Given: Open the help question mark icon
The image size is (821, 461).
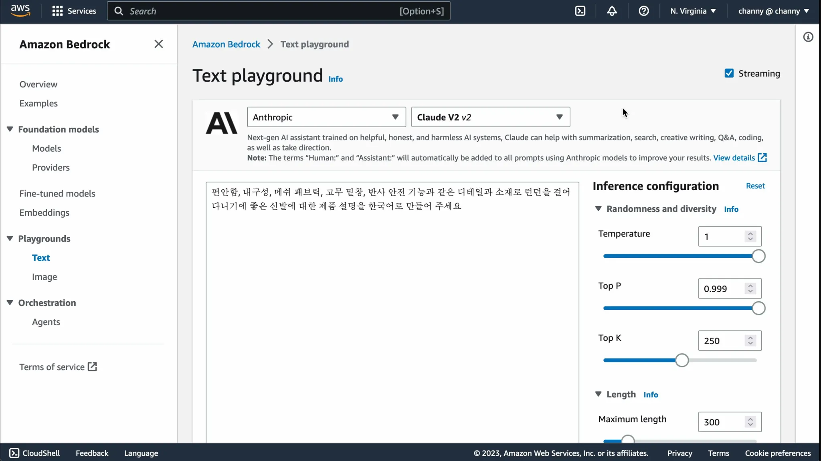Looking at the screenshot, I should tap(643, 11).
